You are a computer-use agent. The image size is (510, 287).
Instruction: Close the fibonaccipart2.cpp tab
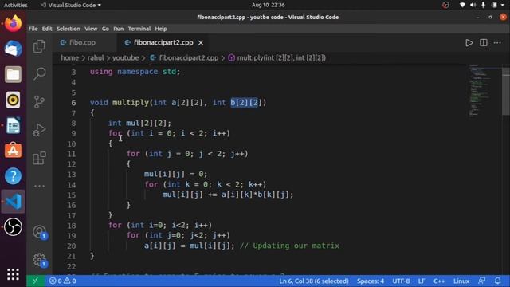[201, 42]
